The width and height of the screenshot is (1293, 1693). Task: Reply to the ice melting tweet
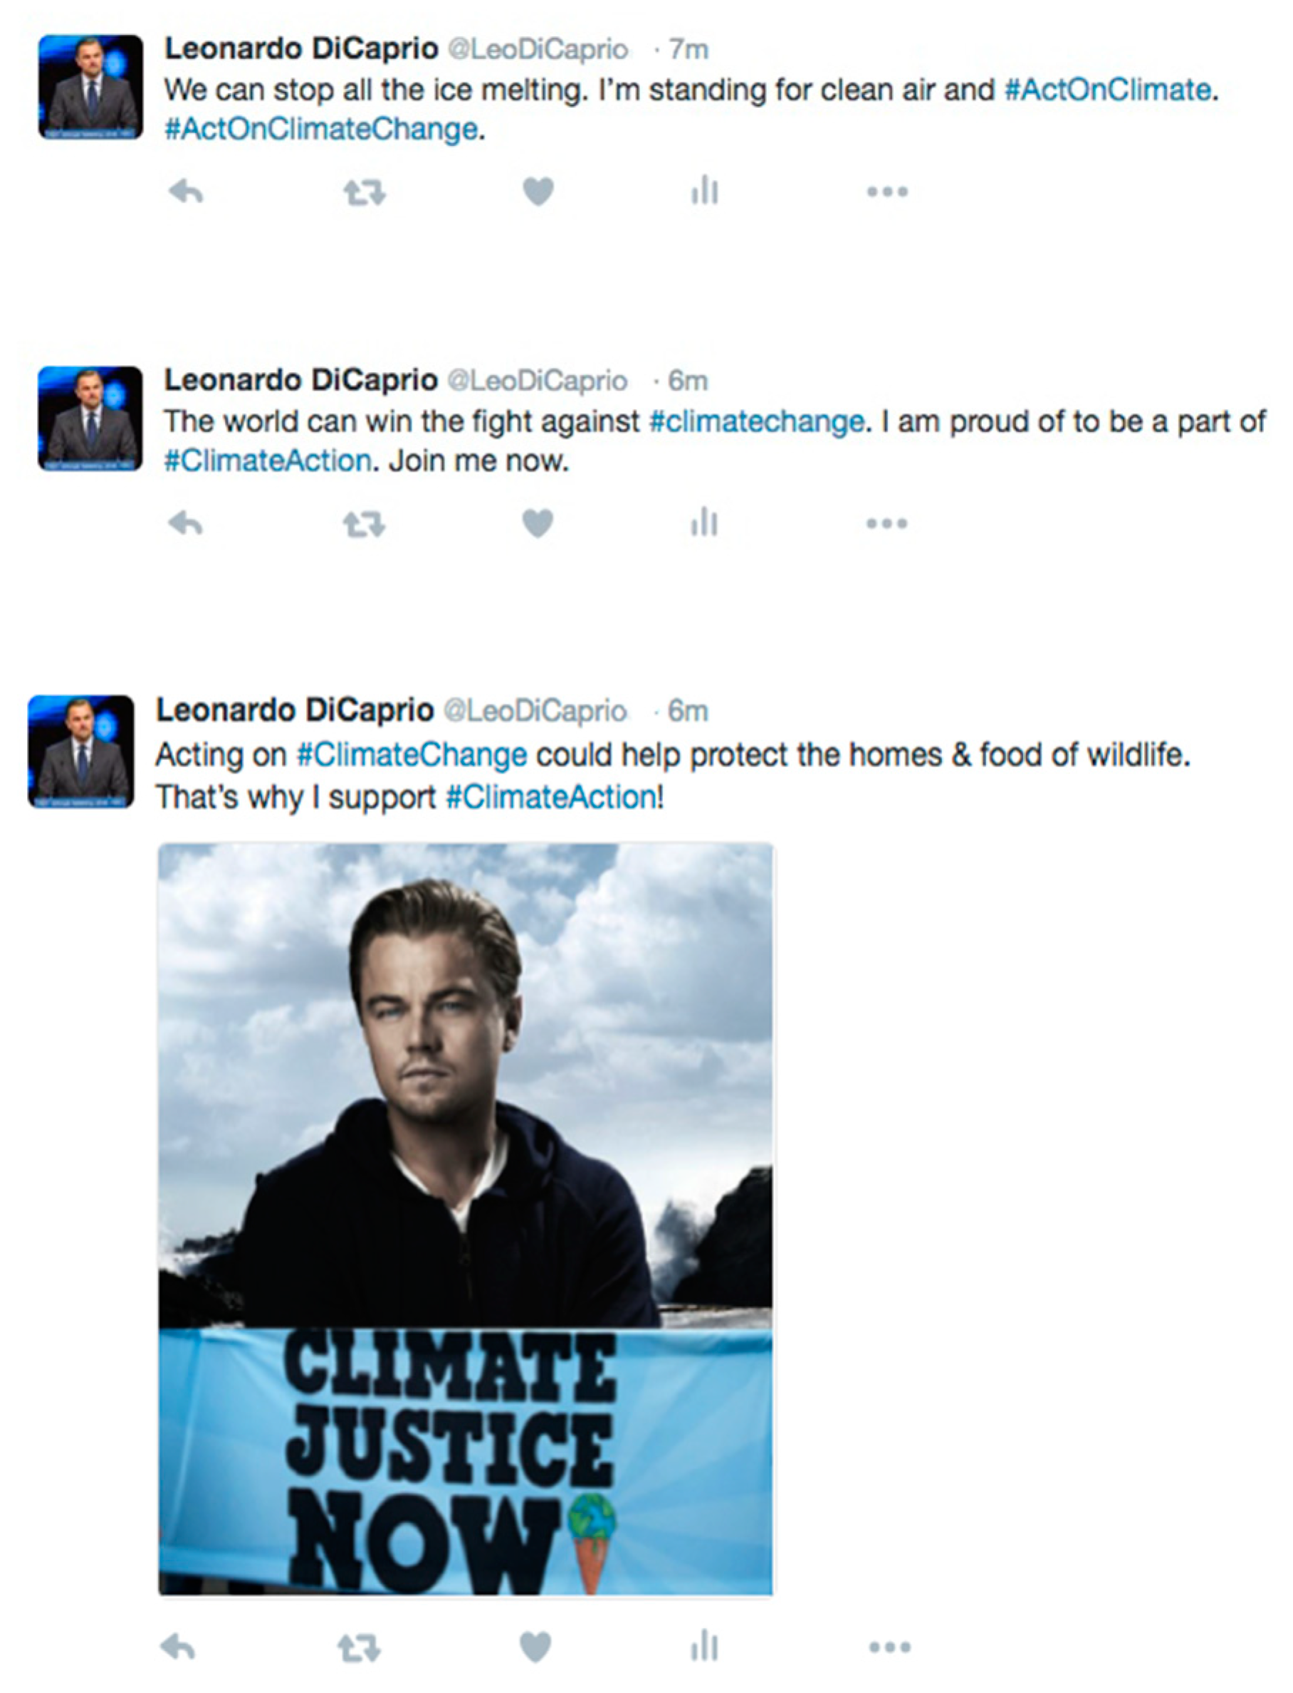click(x=186, y=191)
